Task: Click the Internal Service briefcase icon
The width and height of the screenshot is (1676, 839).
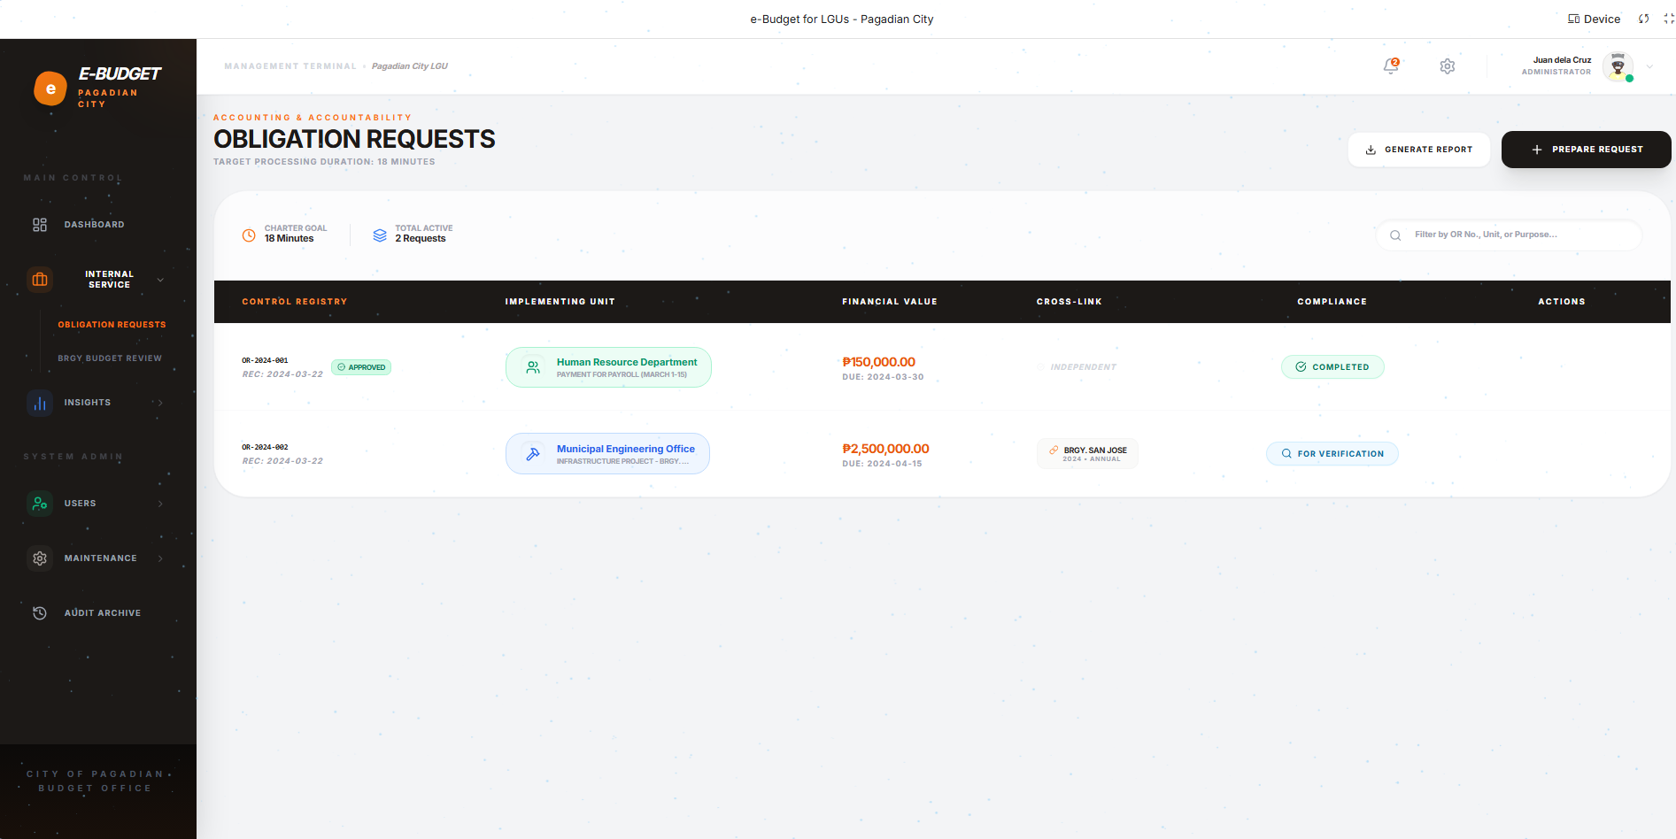Action: pyautogui.click(x=40, y=280)
